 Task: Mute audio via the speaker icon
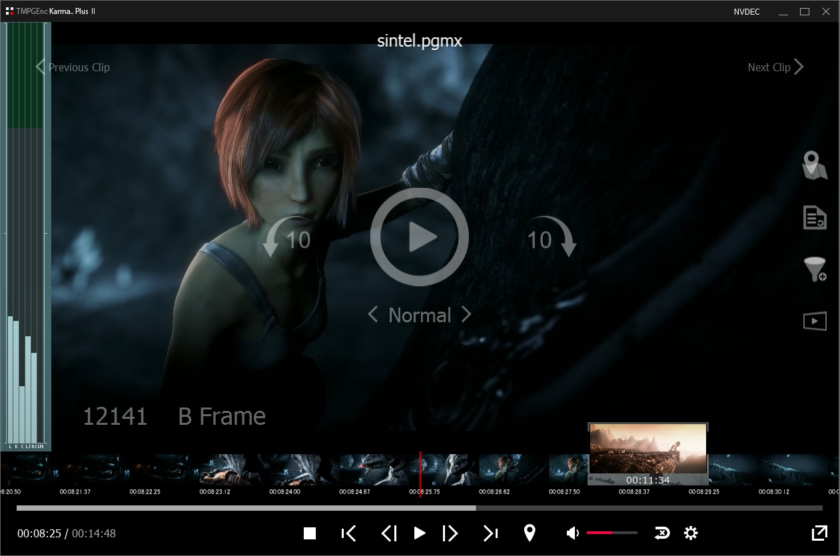(x=572, y=533)
